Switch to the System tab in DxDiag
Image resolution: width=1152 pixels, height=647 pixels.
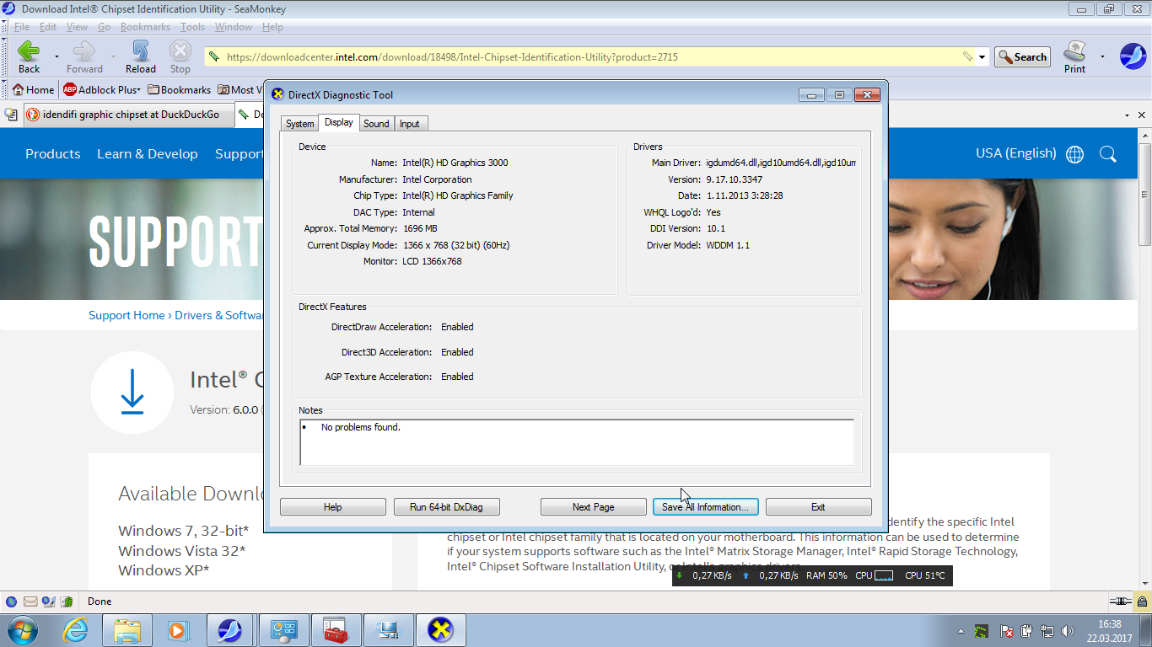[x=299, y=124]
